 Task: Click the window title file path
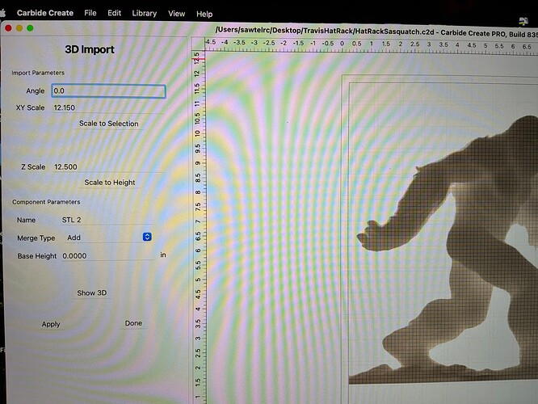pos(325,31)
